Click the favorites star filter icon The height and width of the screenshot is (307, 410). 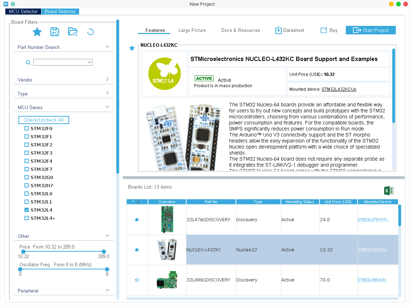[x=37, y=32]
